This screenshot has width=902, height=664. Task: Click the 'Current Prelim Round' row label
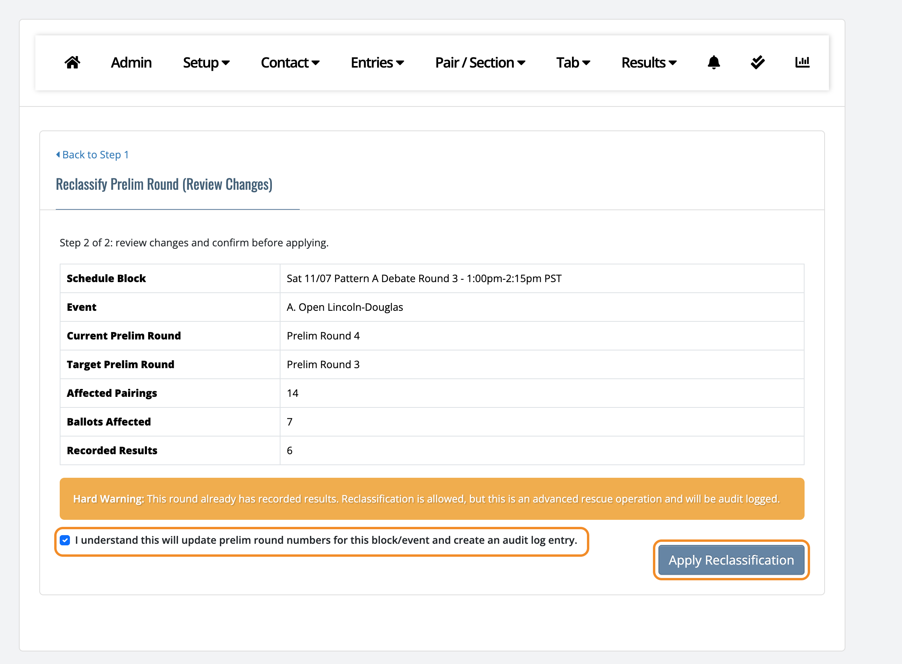[124, 336]
